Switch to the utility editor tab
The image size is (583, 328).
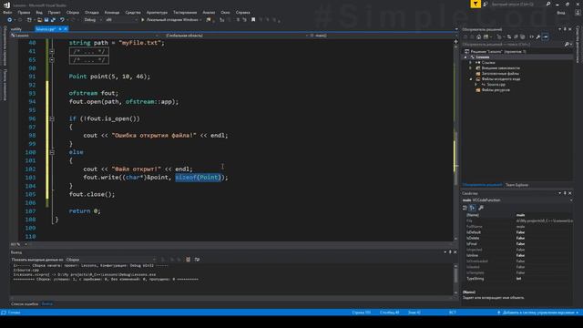click(16, 29)
